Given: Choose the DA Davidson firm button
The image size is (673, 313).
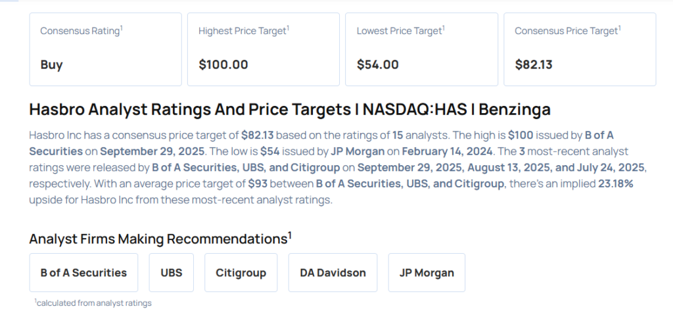Looking at the screenshot, I should (x=333, y=272).
